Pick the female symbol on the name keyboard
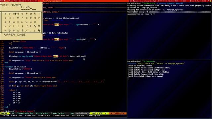 22,31
